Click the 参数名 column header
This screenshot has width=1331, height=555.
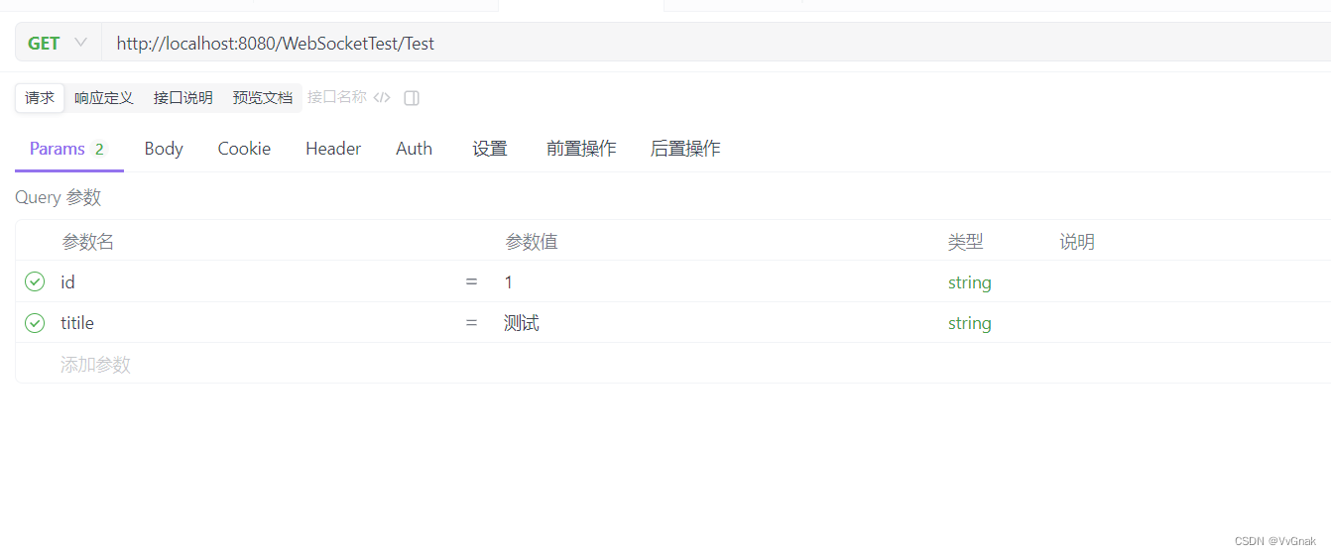click(x=88, y=242)
